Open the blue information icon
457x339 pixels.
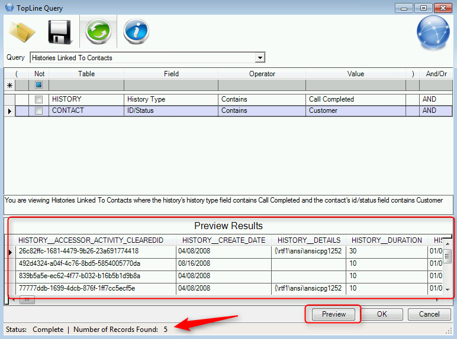coord(136,31)
